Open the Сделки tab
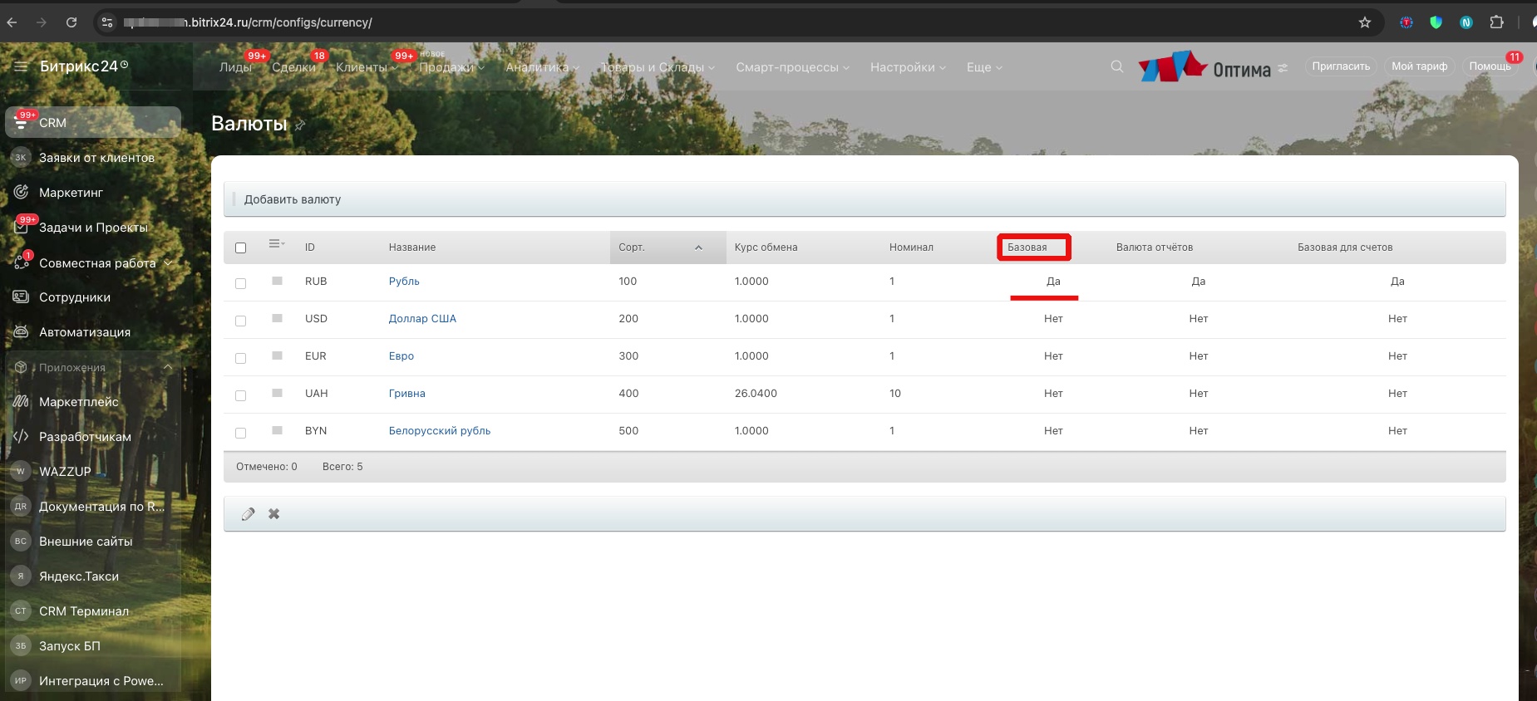The height and width of the screenshot is (701, 1537). (293, 67)
